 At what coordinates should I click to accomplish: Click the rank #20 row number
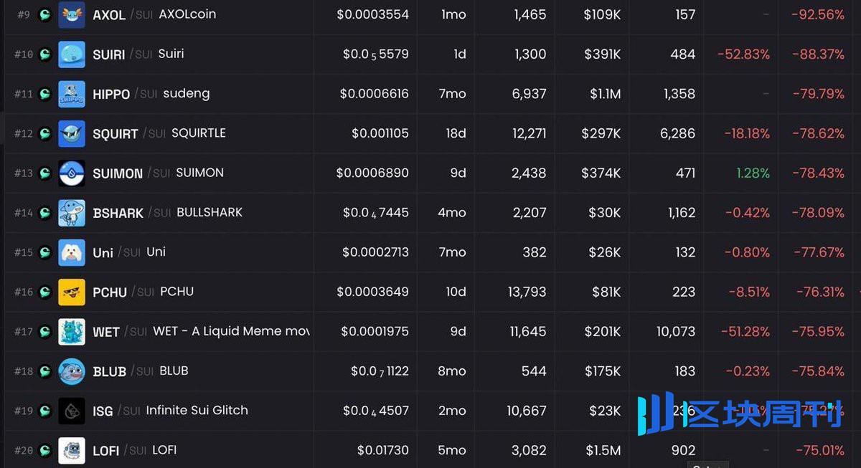(x=24, y=451)
